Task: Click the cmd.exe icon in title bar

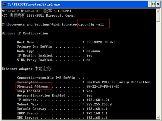Action: tap(5, 4)
